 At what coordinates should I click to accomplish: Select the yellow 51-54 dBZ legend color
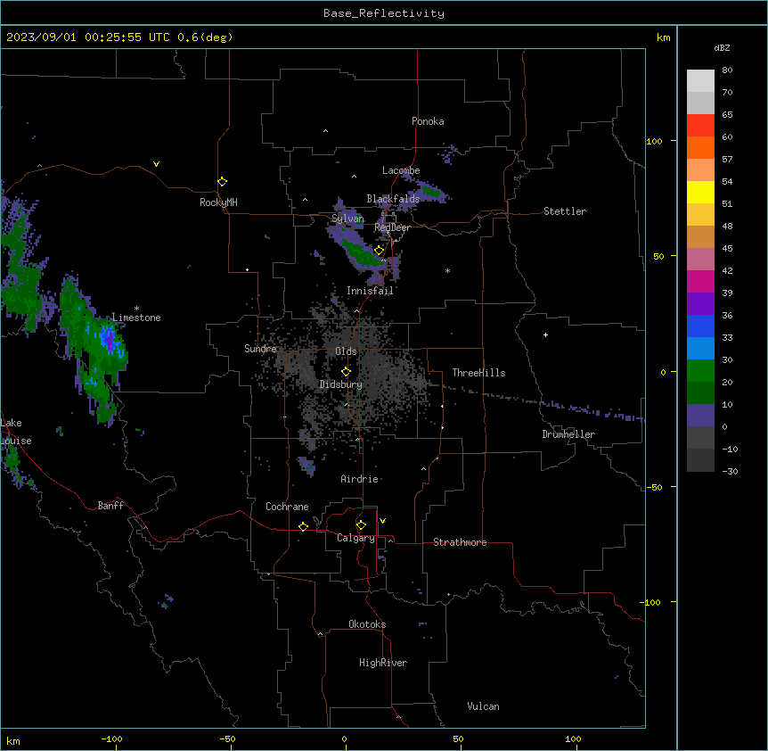[700, 192]
